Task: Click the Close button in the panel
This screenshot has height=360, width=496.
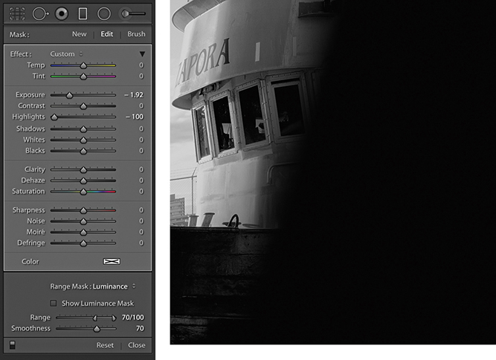Action: [137, 345]
